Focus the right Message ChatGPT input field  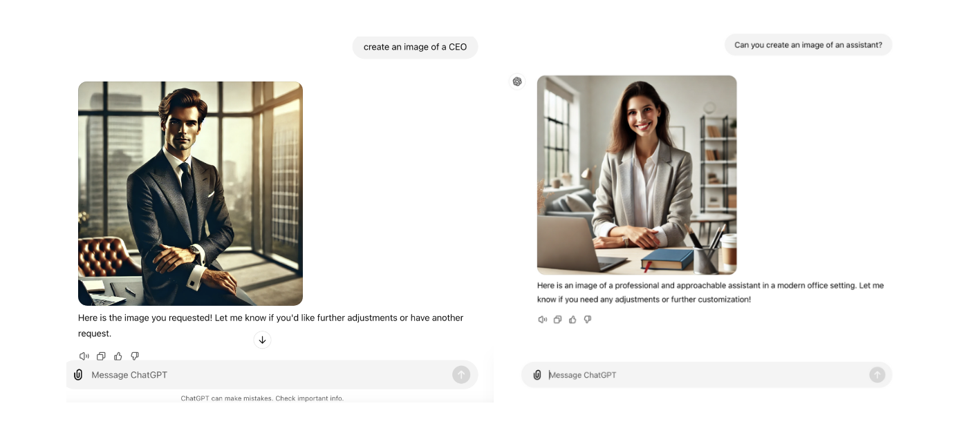707,375
